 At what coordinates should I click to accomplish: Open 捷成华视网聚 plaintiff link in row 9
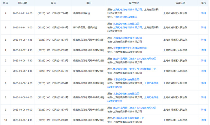pos(135,108)
